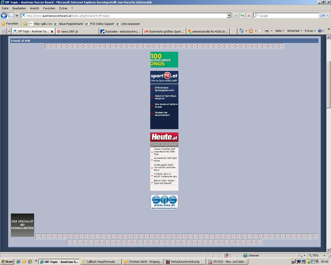331x265 pixels.
Task: Click the browser Forward arrow button
Action: (11, 16)
